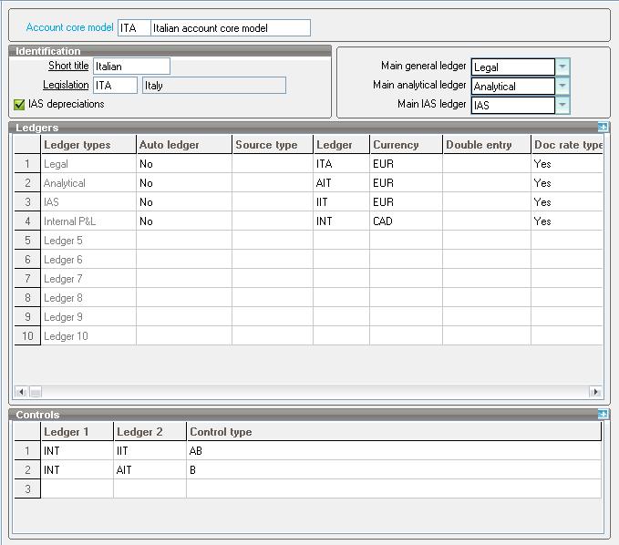Select the Analytical ledger type cell
Image resolution: width=619 pixels, height=545 pixels.
[88, 182]
